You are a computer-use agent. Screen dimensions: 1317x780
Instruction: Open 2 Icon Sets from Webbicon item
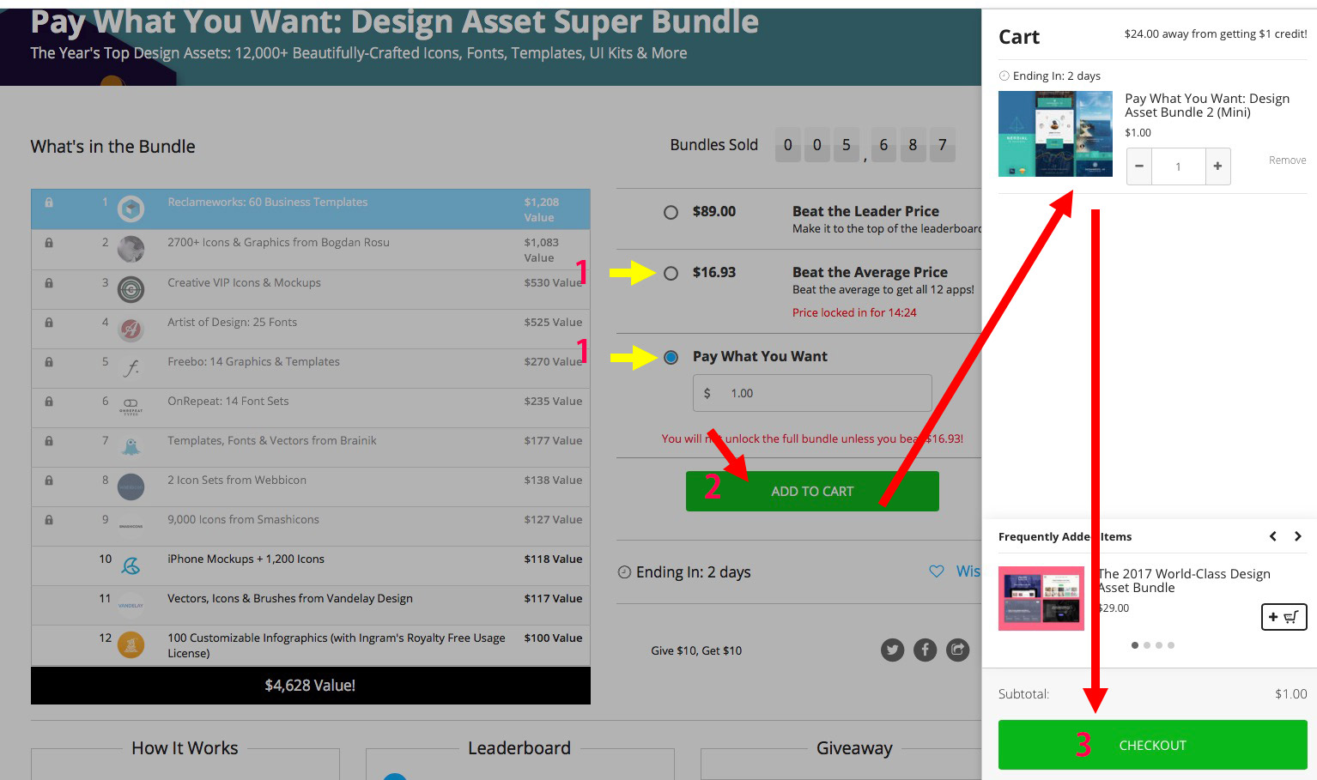[x=237, y=481]
